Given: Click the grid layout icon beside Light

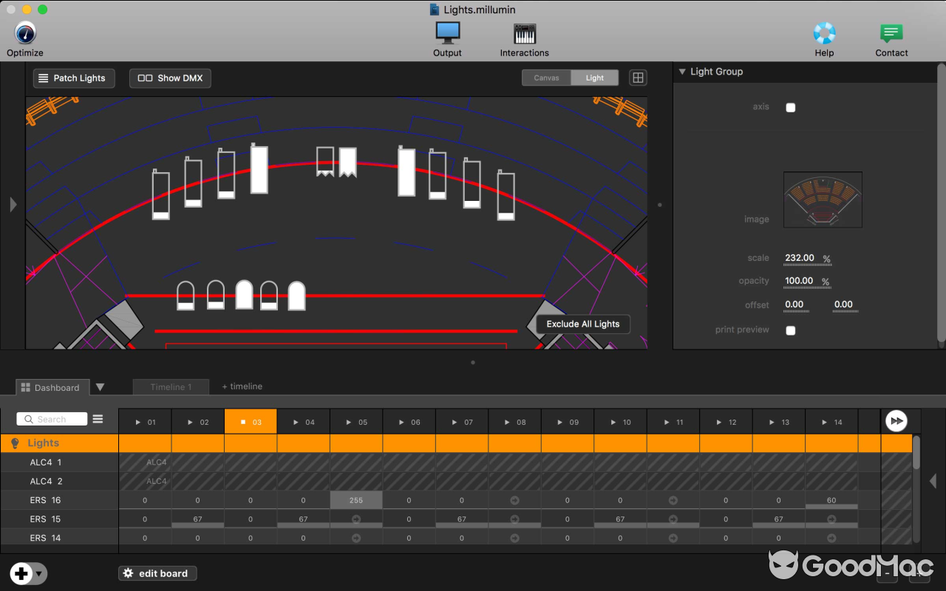Looking at the screenshot, I should [x=638, y=78].
